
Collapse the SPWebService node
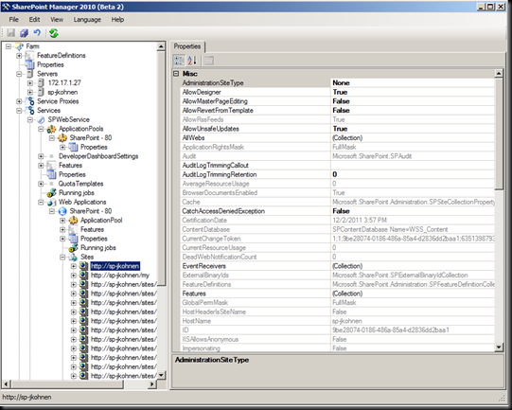(x=30, y=120)
